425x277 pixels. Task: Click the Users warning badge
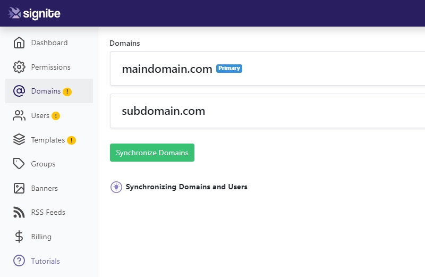click(x=56, y=116)
